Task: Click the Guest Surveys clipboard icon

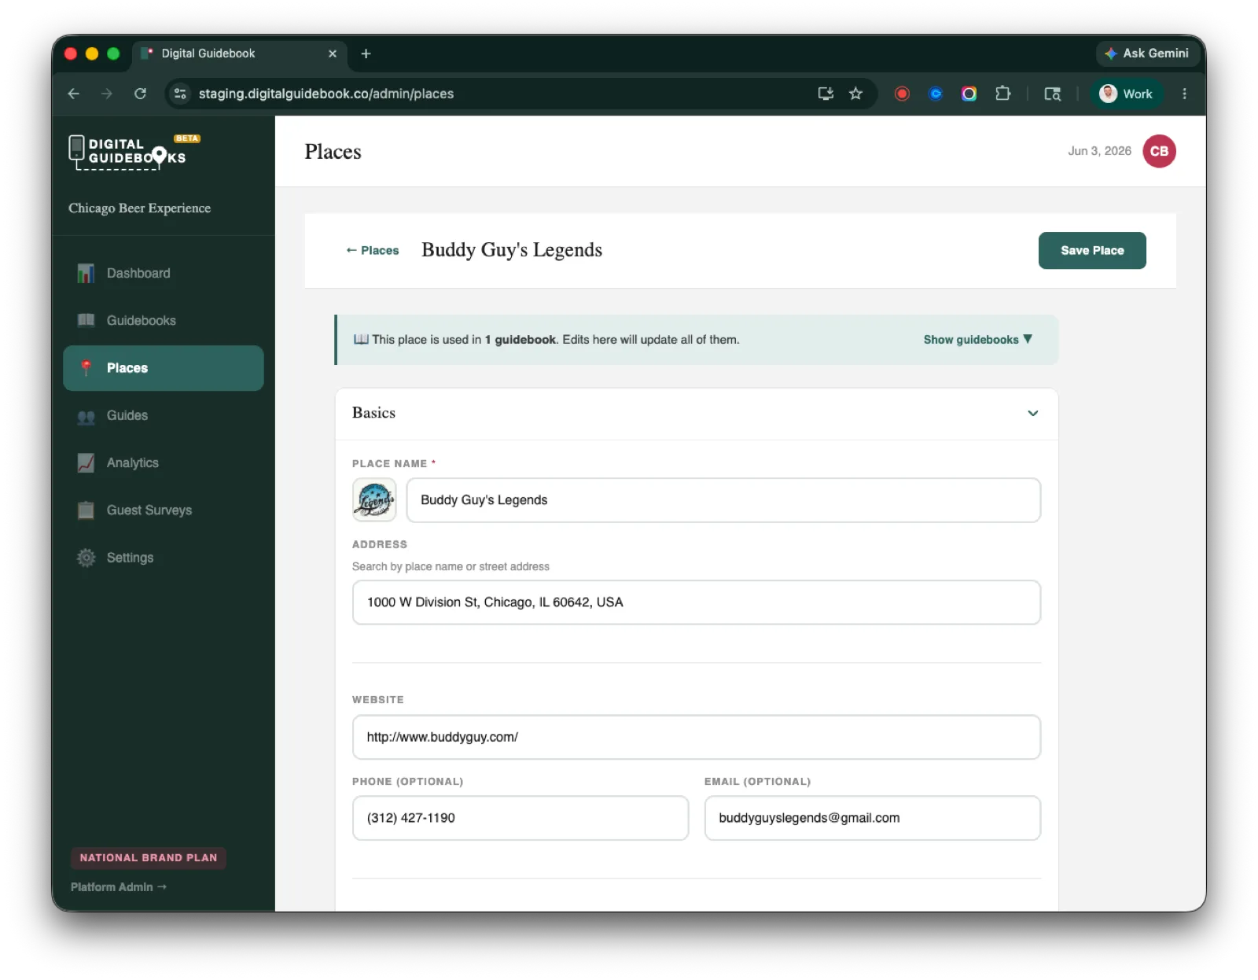Action: pos(86,510)
